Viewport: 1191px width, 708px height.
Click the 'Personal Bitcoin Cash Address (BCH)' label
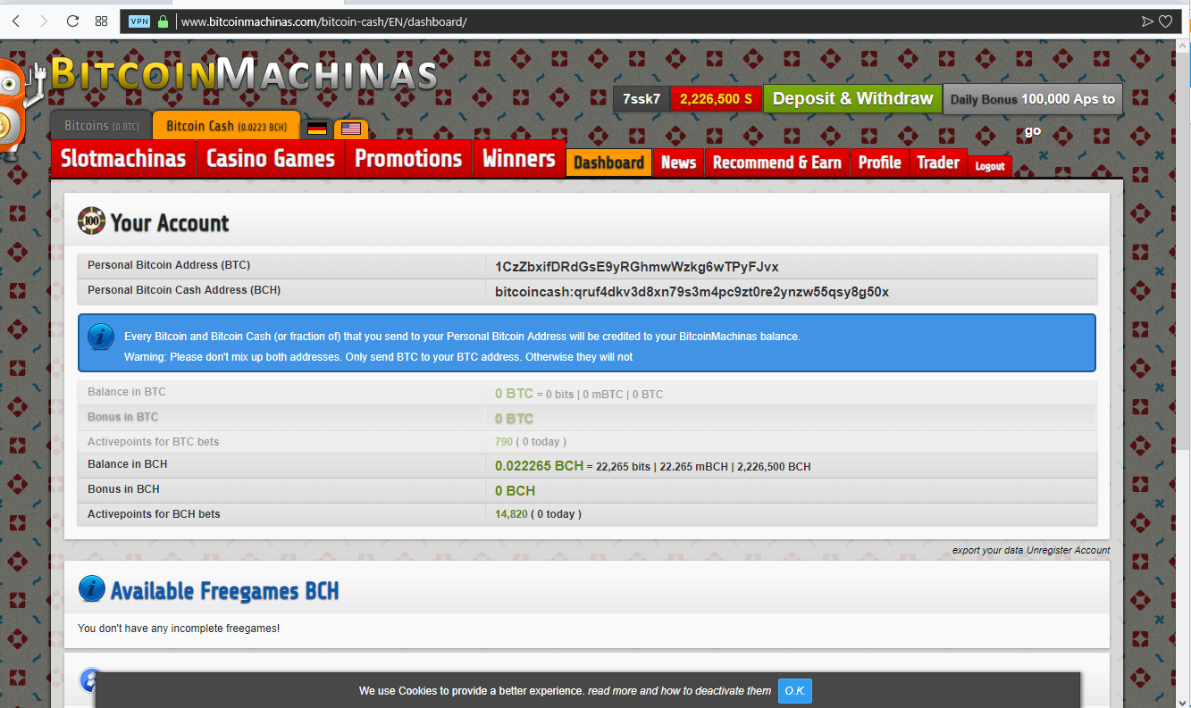click(184, 290)
